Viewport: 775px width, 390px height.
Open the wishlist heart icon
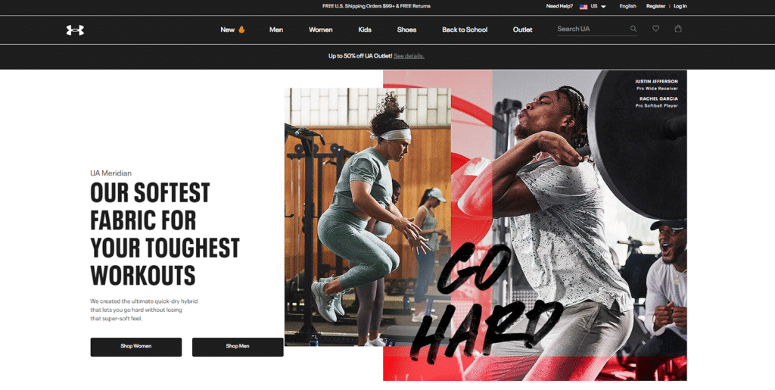pyautogui.click(x=655, y=29)
